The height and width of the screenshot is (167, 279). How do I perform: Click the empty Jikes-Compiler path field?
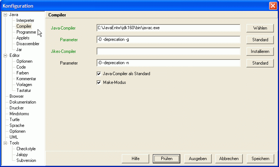click(x=169, y=51)
